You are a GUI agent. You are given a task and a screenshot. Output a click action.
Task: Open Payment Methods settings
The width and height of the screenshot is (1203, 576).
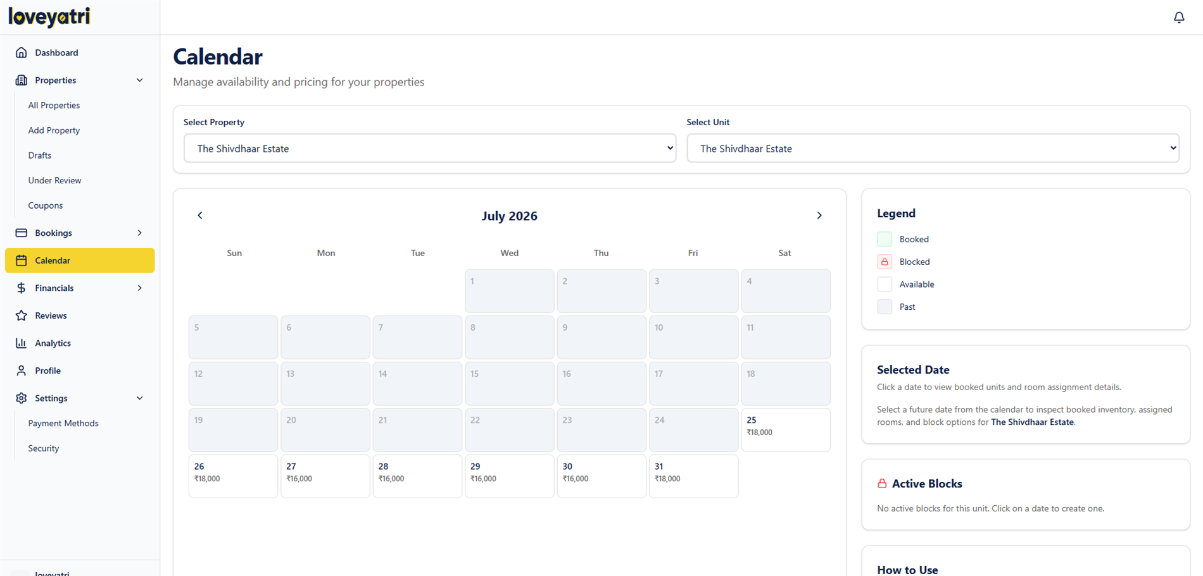tap(63, 424)
